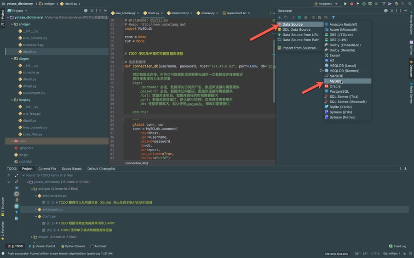Toggle flatten packages in TODO panel

(x=17, y=200)
